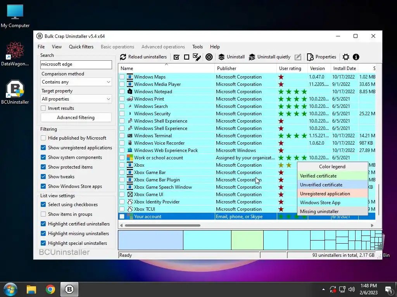Click the Verified certificate legend entry

332,176
